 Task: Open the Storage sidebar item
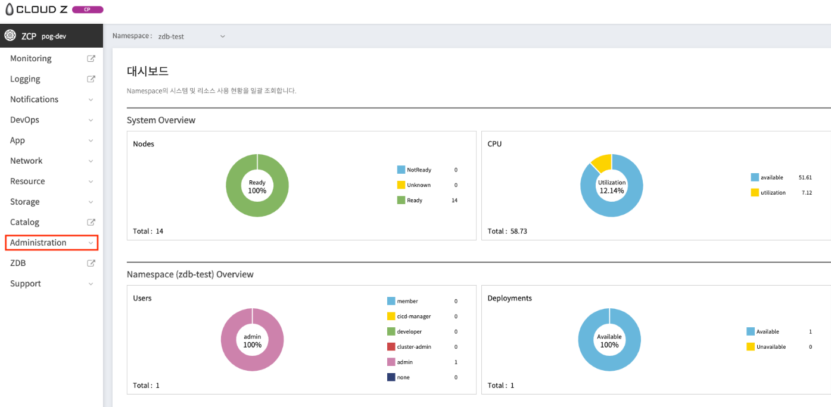(x=24, y=202)
